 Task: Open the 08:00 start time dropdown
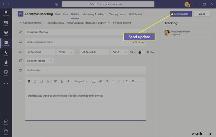point(65,52)
